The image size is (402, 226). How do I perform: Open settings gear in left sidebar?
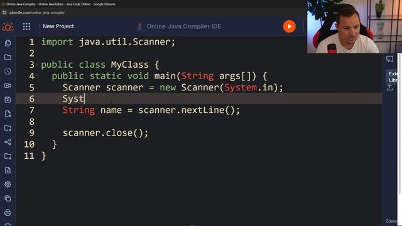tap(8, 184)
